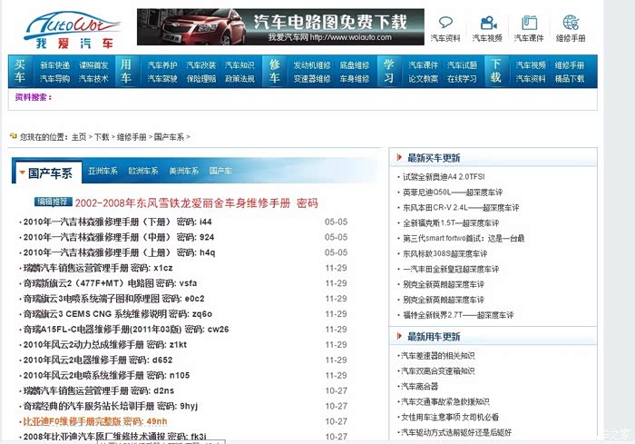Image resolution: width=635 pixels, height=444 pixels.
Task: Switch to the 亚洲车系 tab
Action: 103,172
